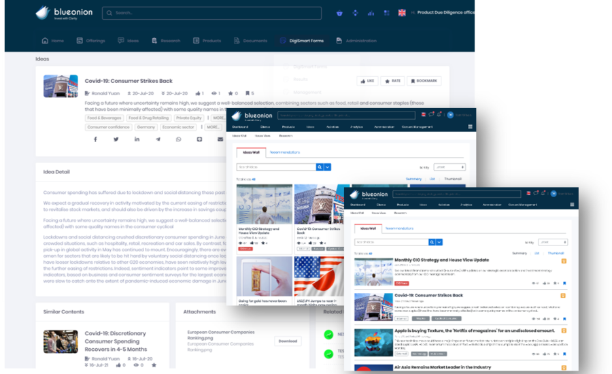Open Covid-19: Discretionary Consumer Spending similar content link
This screenshot has height=374, width=612.
(116, 341)
